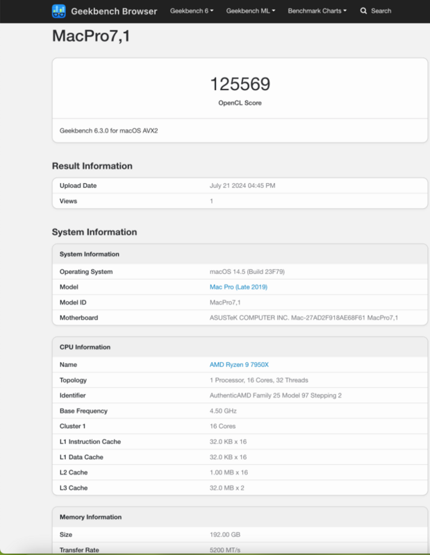430x555 pixels.
Task: Open the Benchmark Charts dropdown
Action: point(317,11)
